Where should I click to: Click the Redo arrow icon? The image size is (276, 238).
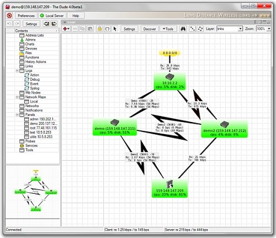pos(17,24)
